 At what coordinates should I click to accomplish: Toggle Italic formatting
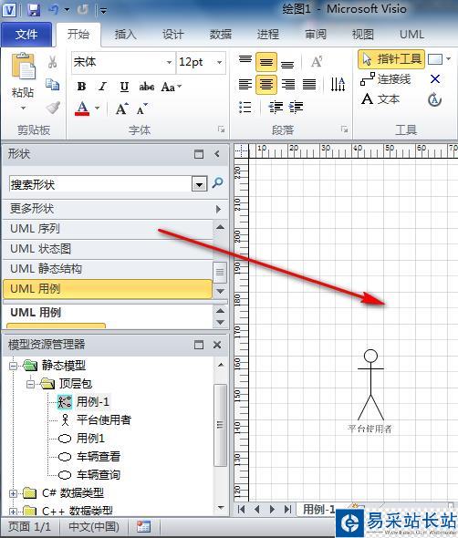[103, 87]
